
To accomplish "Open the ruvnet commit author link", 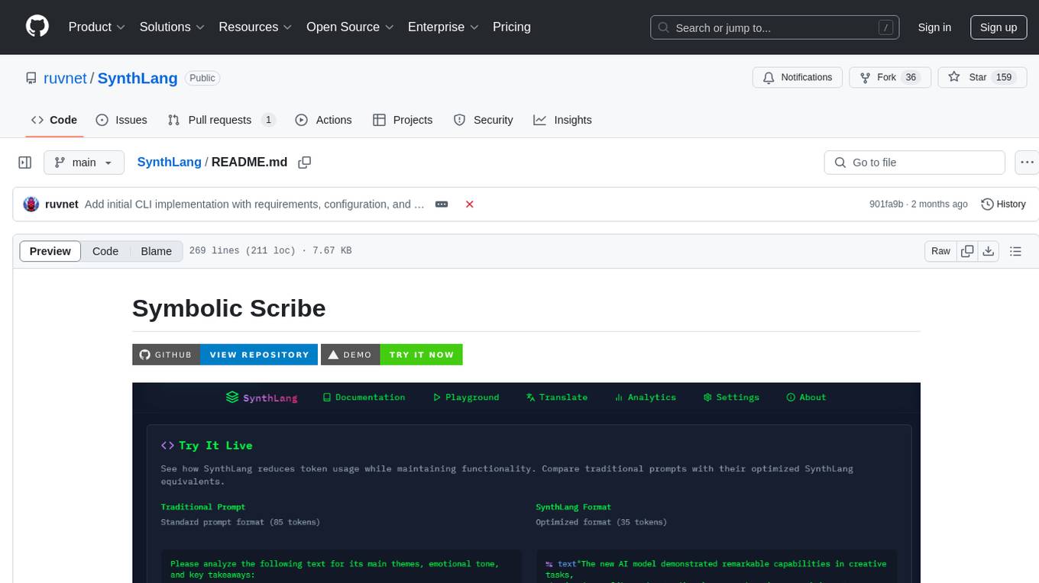I will [x=62, y=205].
